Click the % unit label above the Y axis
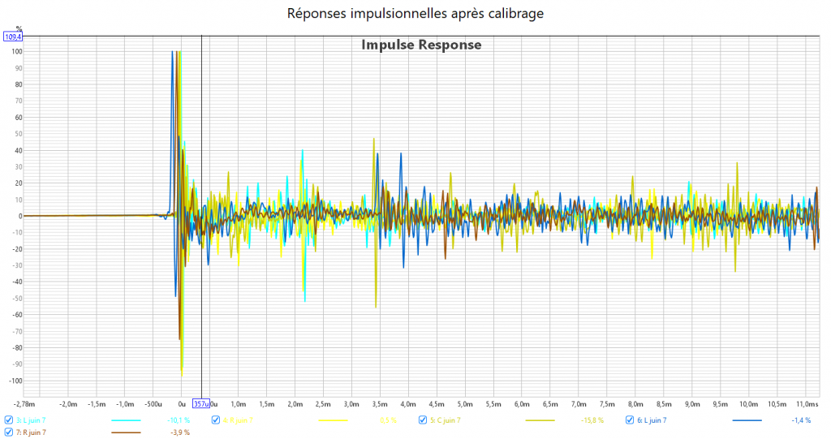831x439 pixels. [18, 28]
